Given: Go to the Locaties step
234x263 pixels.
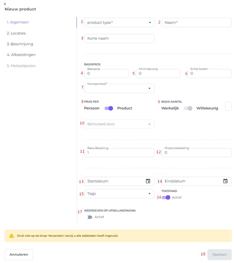Looking at the screenshot, I should point(16,33).
